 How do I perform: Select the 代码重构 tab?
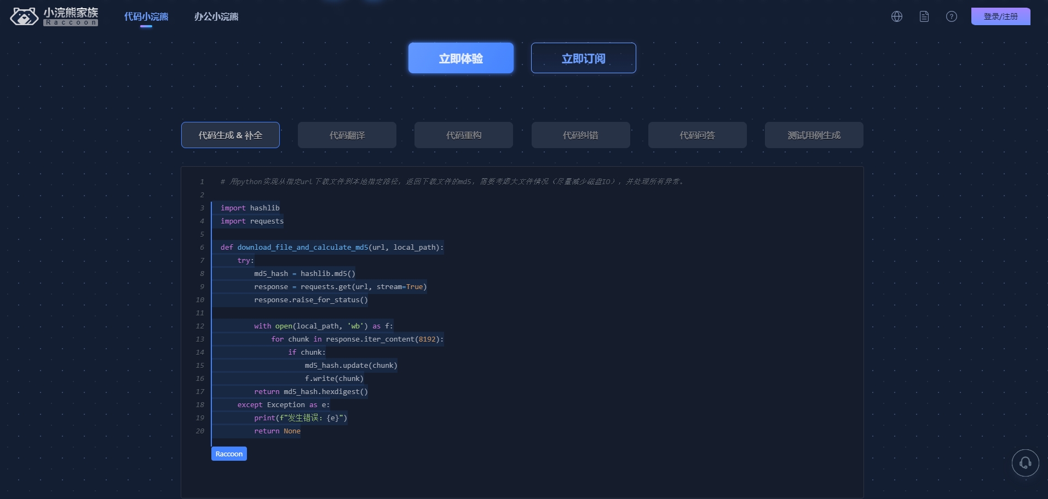click(x=464, y=135)
